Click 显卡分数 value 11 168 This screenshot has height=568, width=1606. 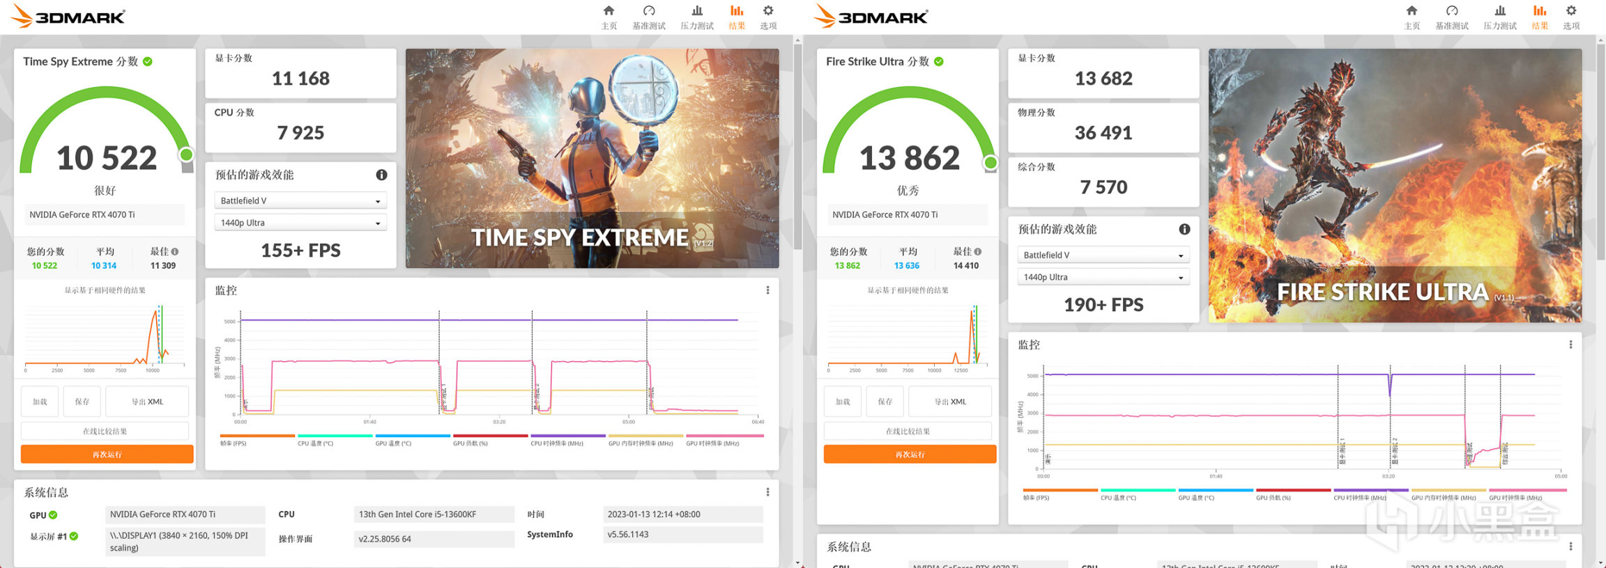(301, 79)
